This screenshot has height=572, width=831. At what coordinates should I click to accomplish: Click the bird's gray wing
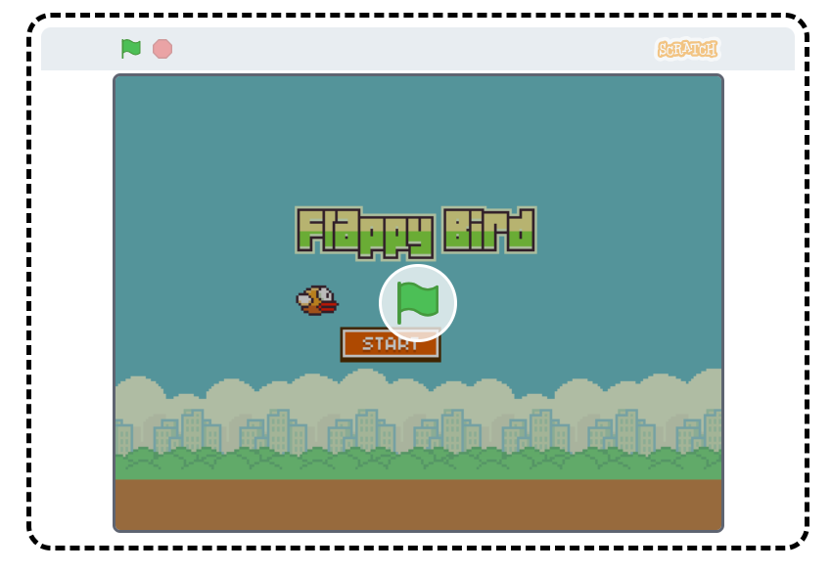pos(304,301)
